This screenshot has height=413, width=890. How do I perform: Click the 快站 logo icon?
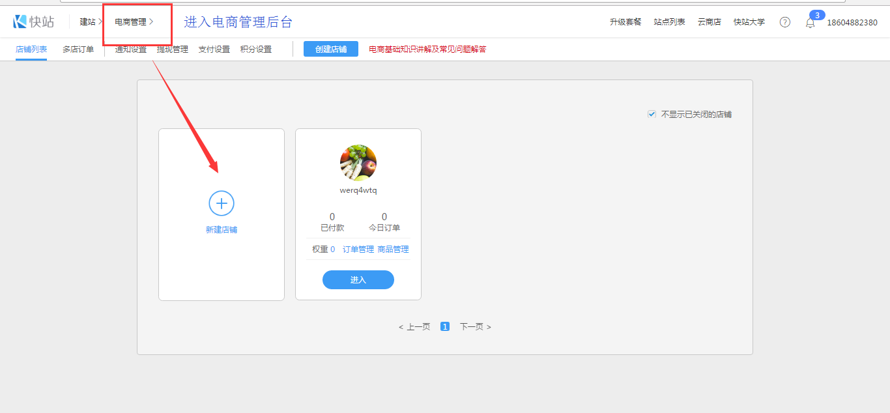click(x=20, y=21)
